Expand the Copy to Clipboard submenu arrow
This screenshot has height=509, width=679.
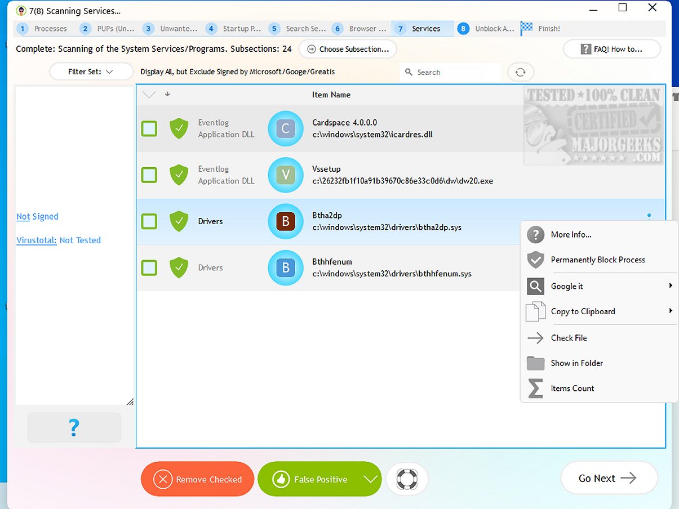(x=671, y=311)
